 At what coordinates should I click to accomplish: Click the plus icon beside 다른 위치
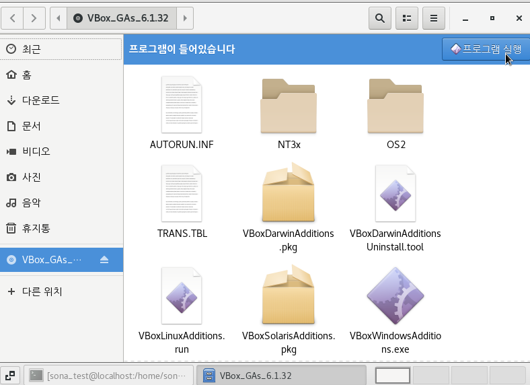point(11,291)
